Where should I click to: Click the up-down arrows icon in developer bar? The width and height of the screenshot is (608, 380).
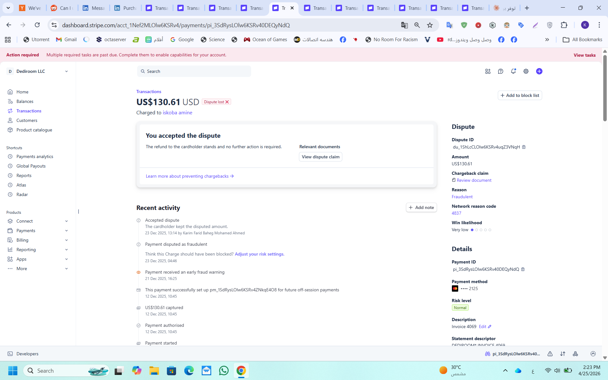coord(563,354)
